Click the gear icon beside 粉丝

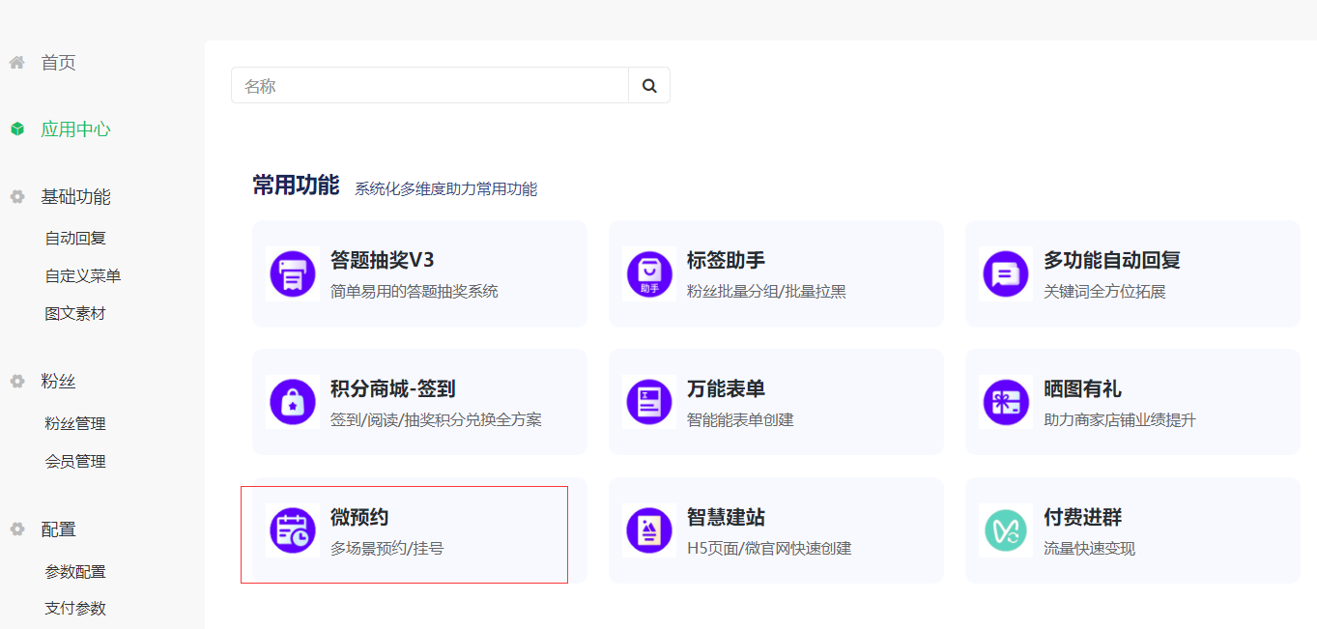tap(16, 382)
